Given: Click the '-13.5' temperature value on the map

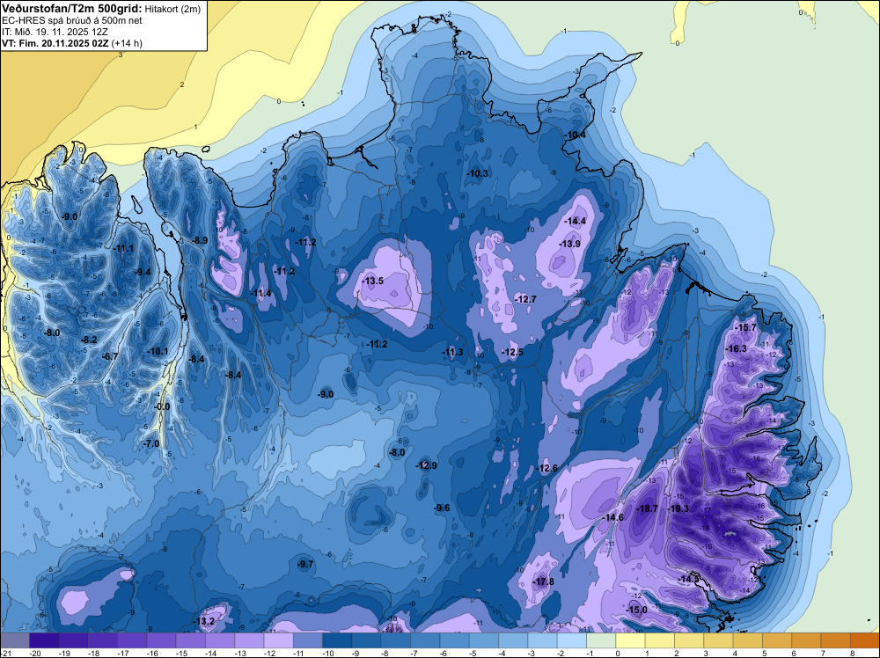Looking at the screenshot, I should click(373, 281).
